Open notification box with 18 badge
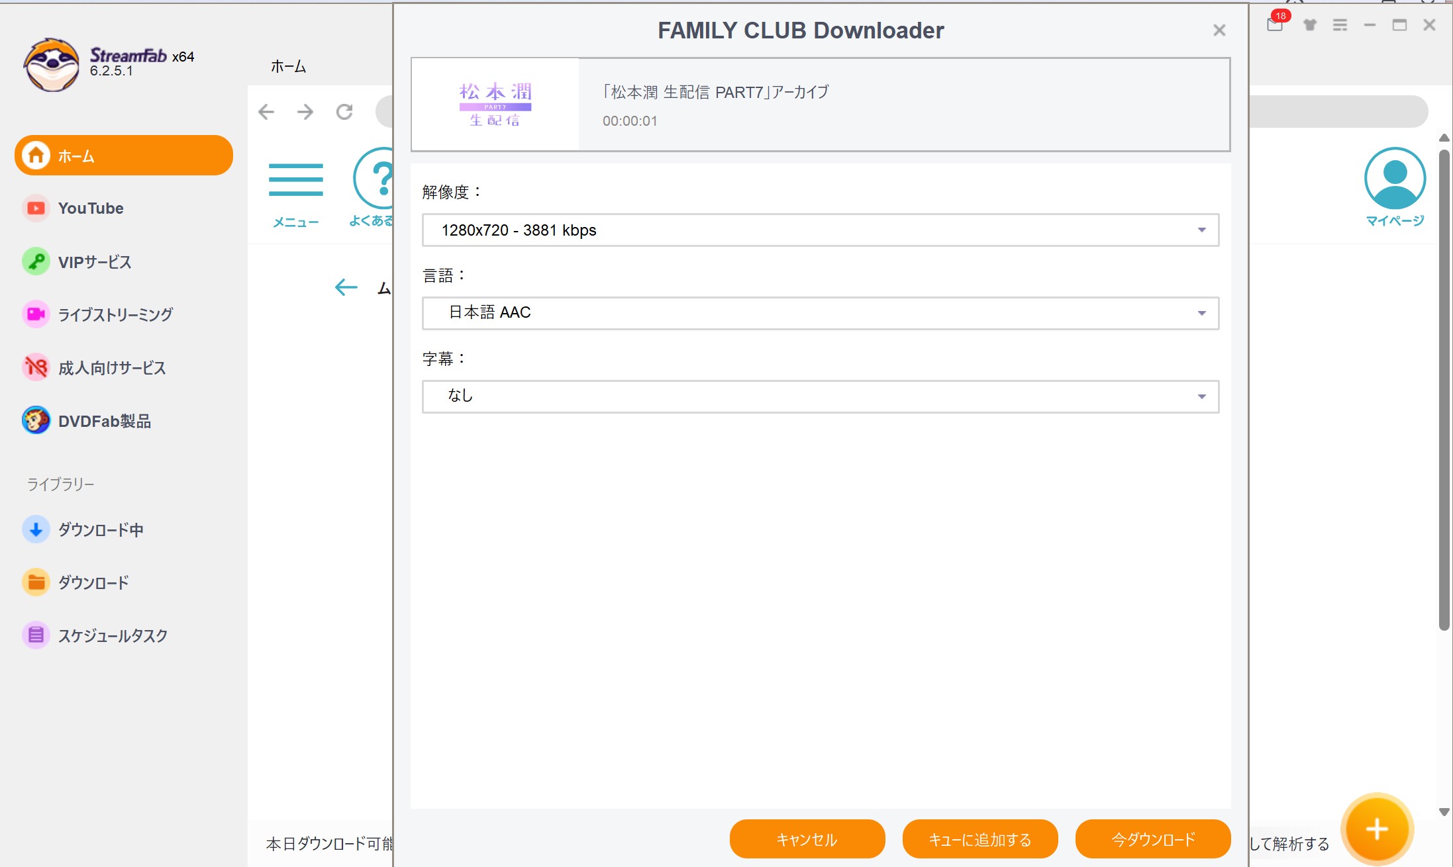Image resolution: width=1453 pixels, height=867 pixels. 1276,24
